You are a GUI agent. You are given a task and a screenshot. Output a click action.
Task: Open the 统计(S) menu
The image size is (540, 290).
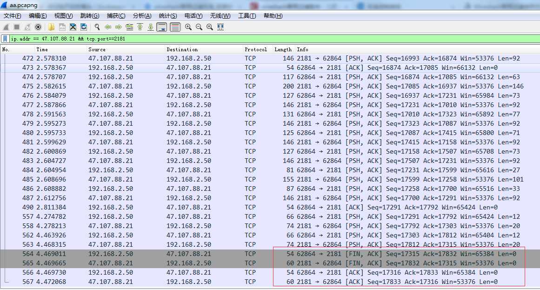point(168,16)
